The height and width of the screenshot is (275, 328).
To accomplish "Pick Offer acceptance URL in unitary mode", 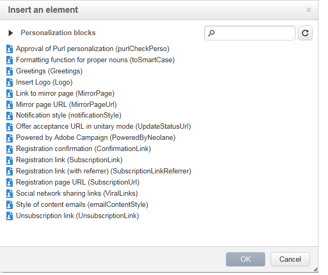I will click(103, 127).
